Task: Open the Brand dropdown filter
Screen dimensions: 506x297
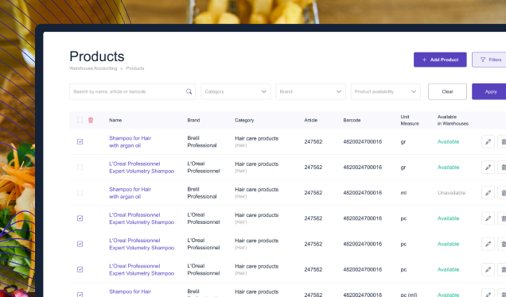Action: [310, 92]
